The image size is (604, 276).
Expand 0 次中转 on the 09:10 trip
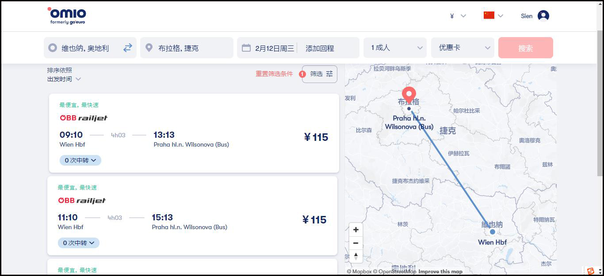click(x=80, y=160)
